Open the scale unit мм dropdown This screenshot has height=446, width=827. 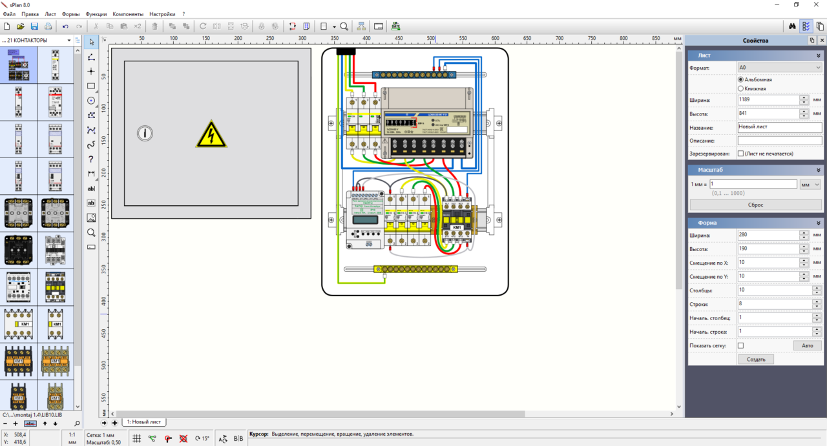tap(810, 184)
